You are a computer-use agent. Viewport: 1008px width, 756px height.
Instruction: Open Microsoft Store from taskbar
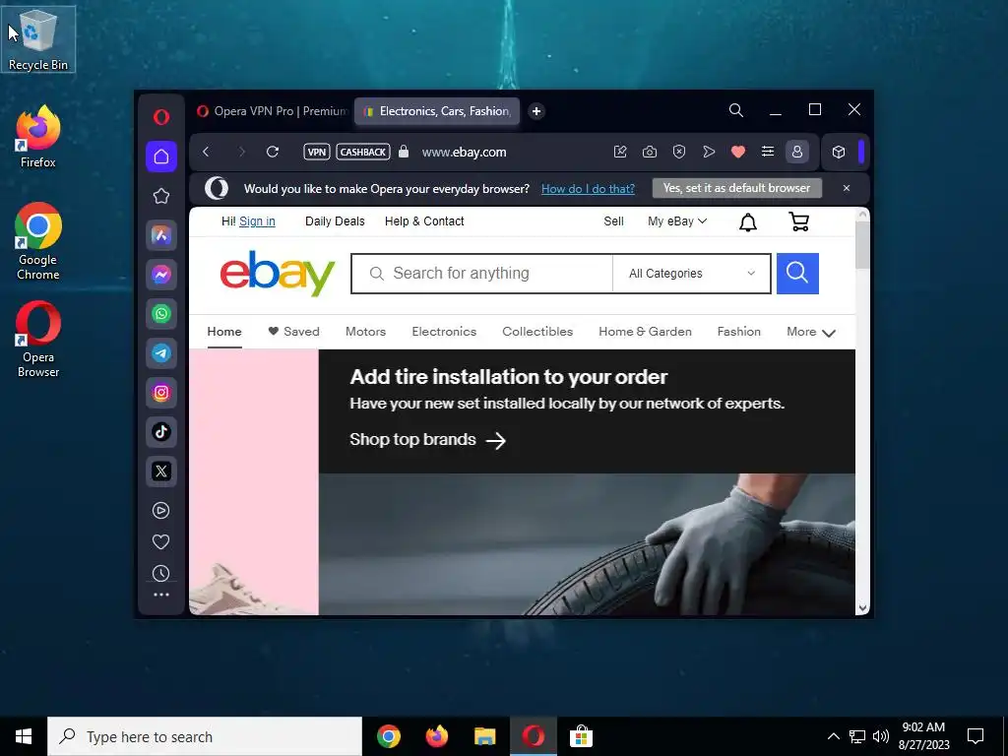pos(581,736)
